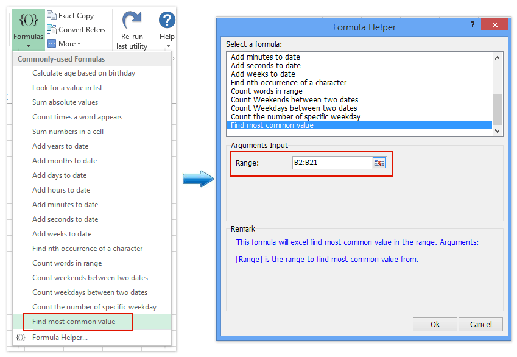Choose Calculate age based on birthday
Image resolution: width=517 pixels, height=357 pixels.
(83, 73)
